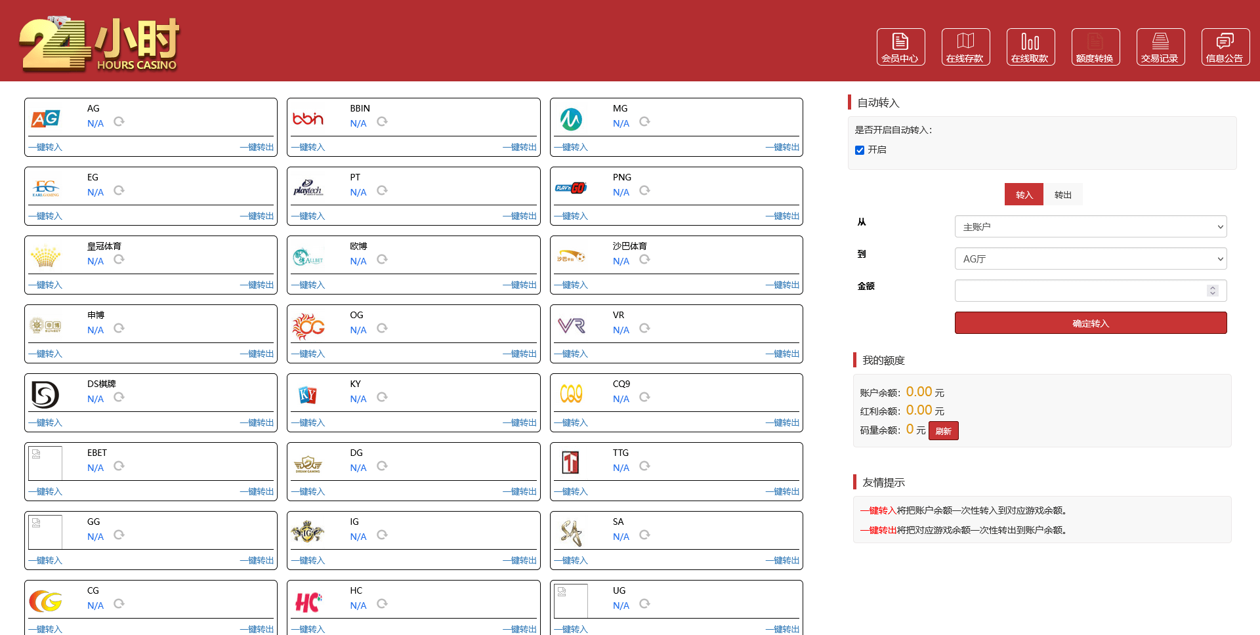1260x635 pixels.
Task: Refresh the BBIN balance icon
Action: (382, 122)
